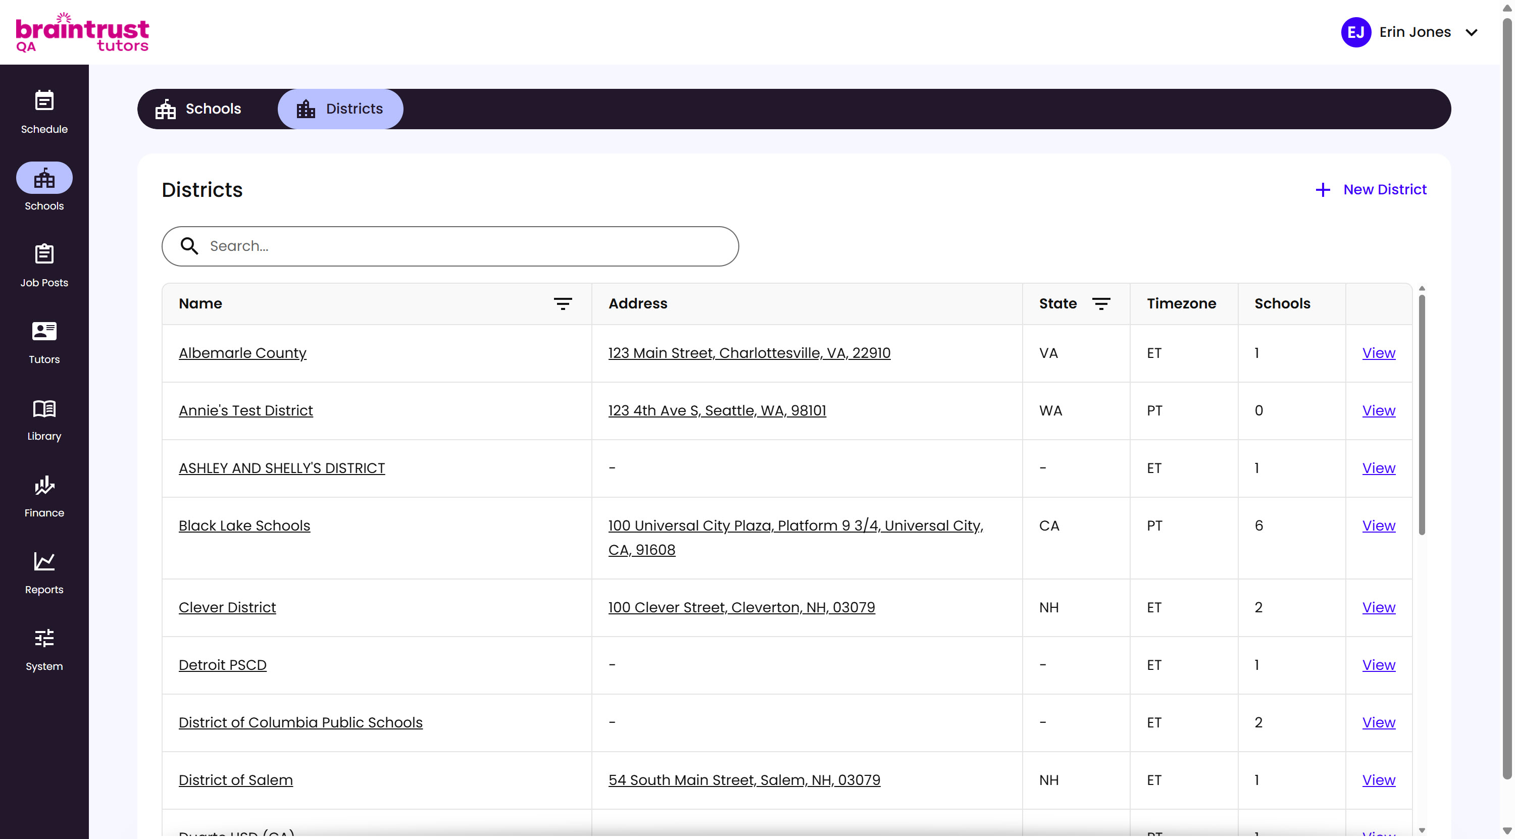The image size is (1515, 839).
Task: Open the State column filter icon
Action: (1101, 304)
